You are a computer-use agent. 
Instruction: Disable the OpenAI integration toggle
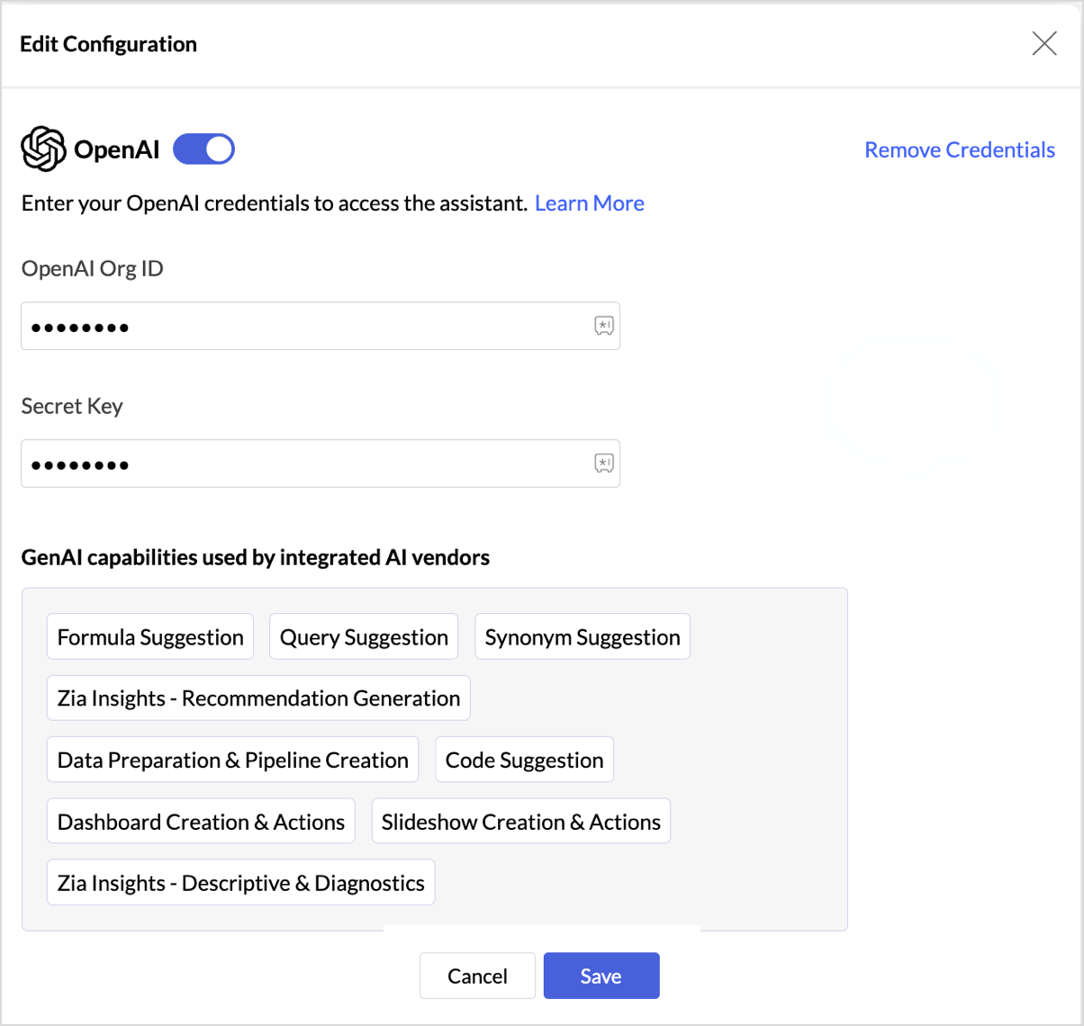pyautogui.click(x=204, y=149)
